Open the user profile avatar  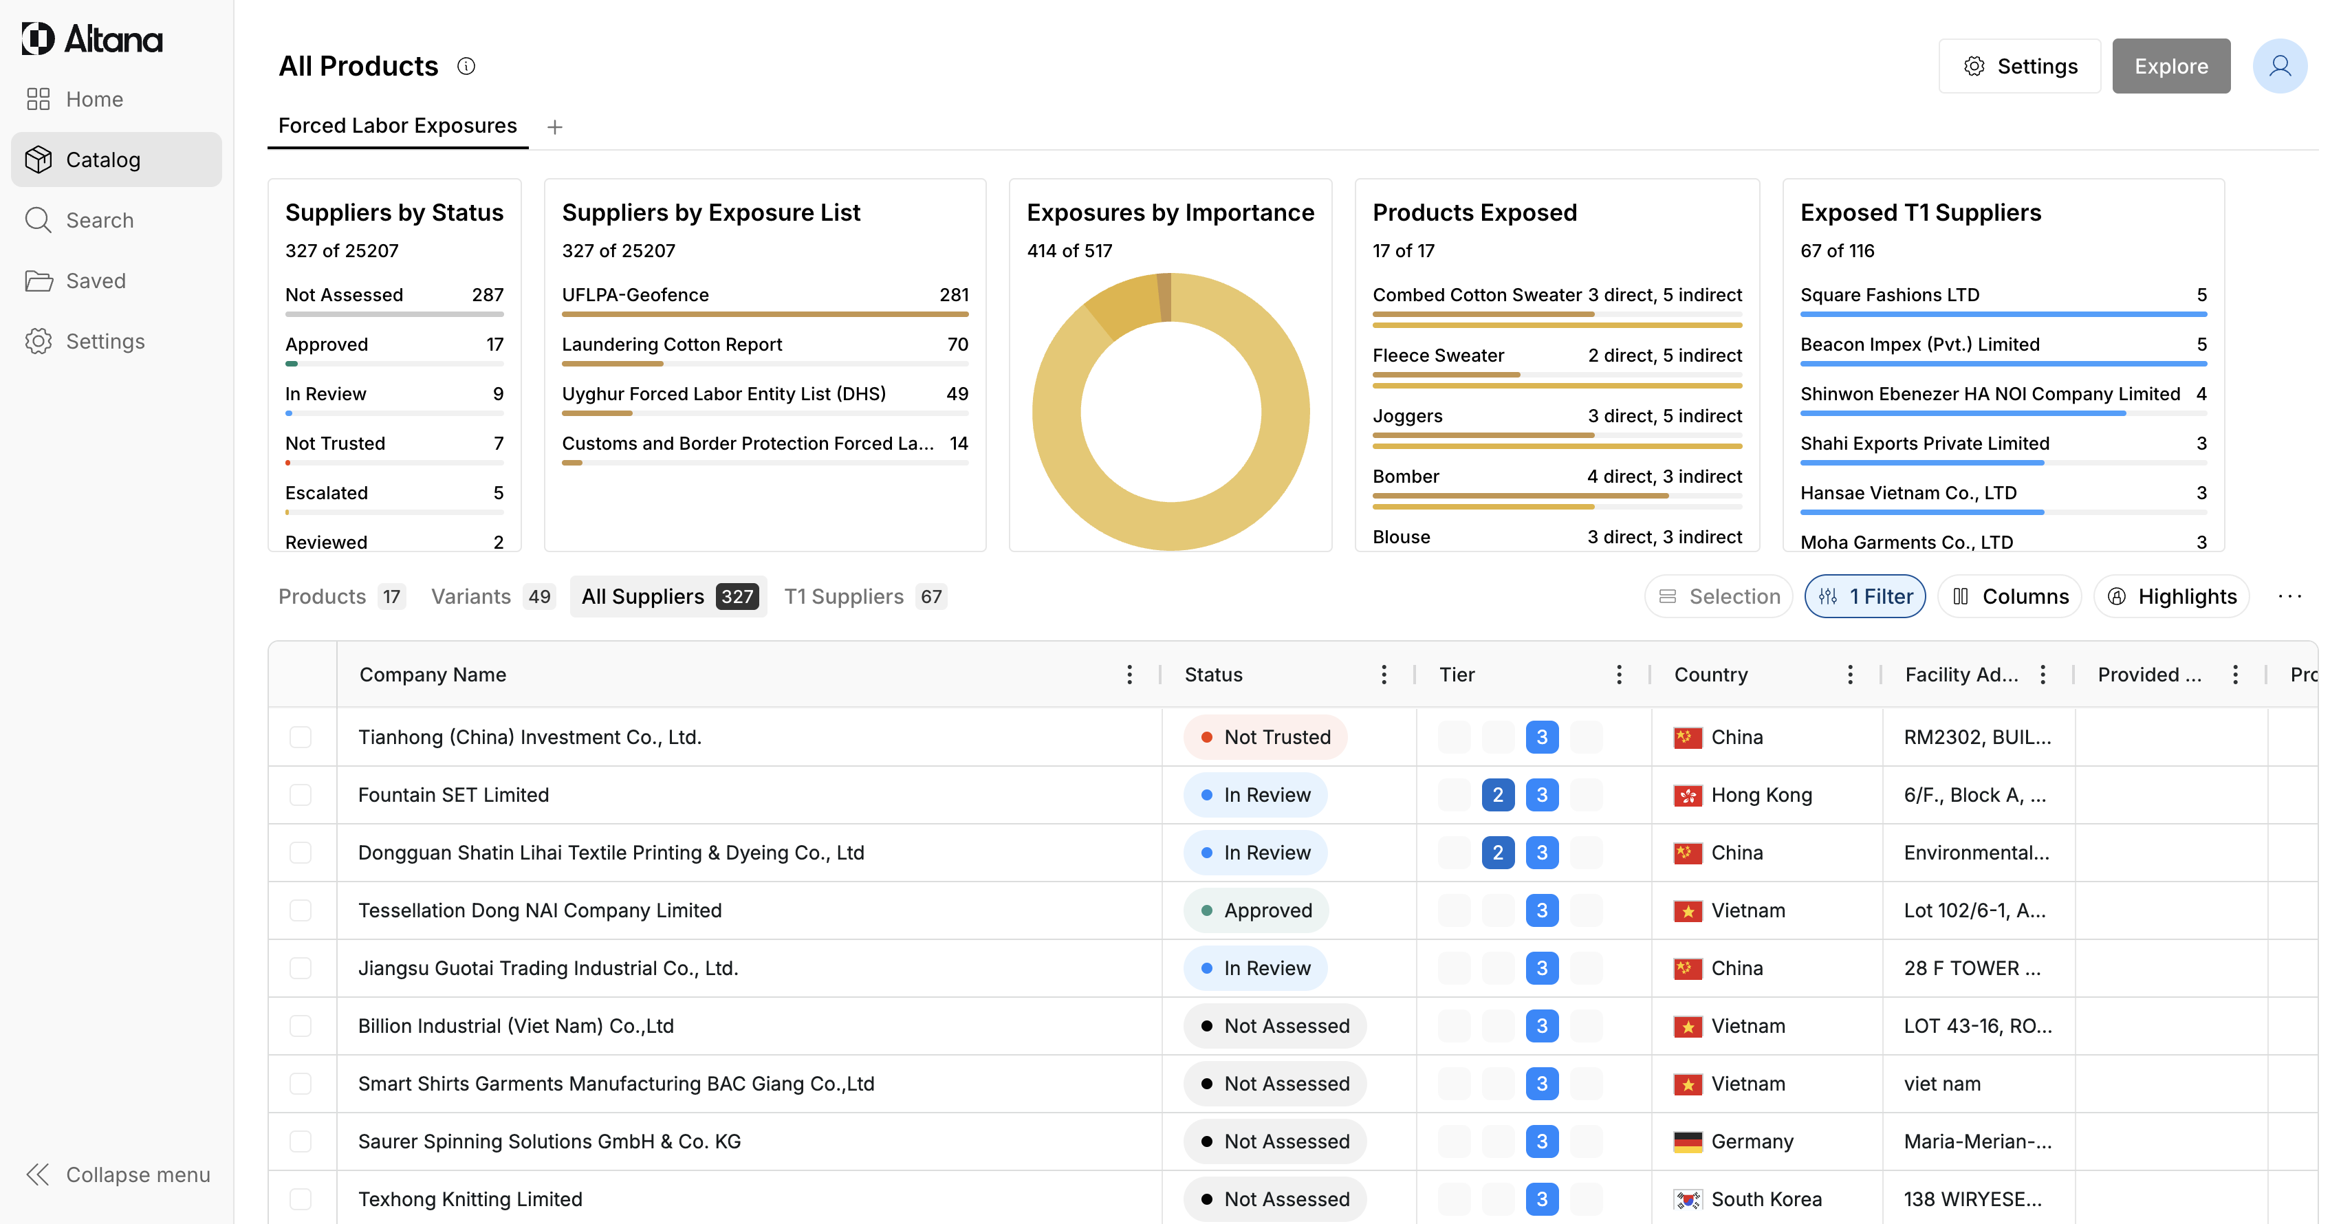[2279, 66]
